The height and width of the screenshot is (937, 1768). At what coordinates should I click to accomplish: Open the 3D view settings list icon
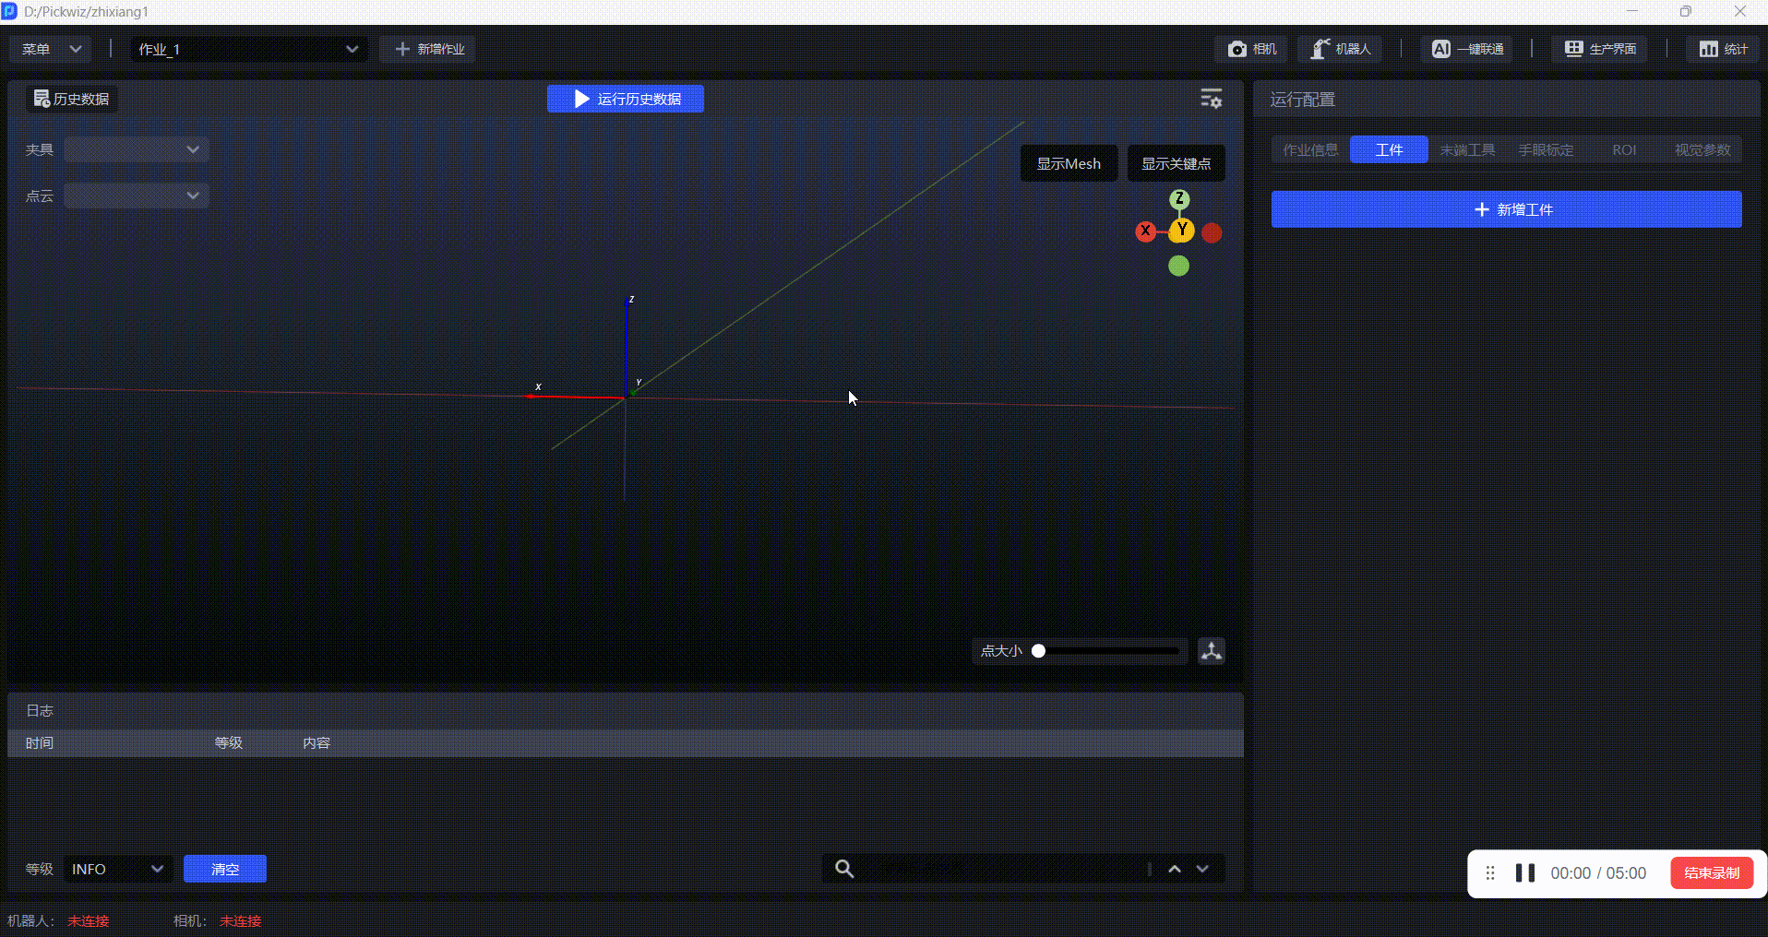pyautogui.click(x=1211, y=99)
